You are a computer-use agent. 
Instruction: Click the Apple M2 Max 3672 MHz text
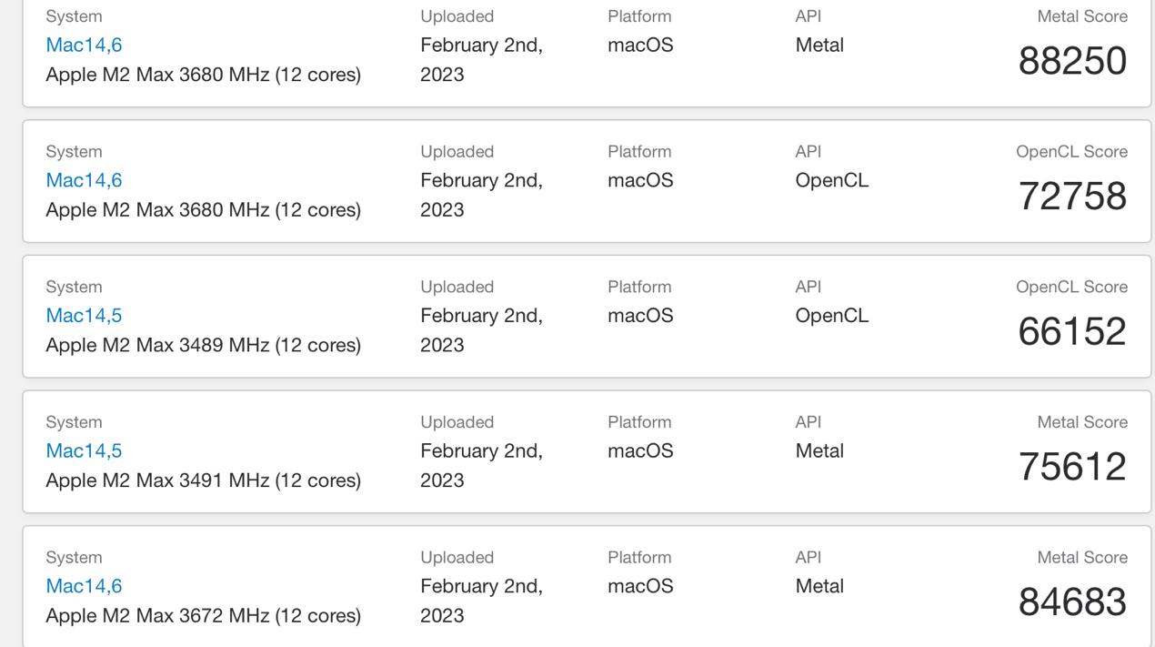pos(203,615)
